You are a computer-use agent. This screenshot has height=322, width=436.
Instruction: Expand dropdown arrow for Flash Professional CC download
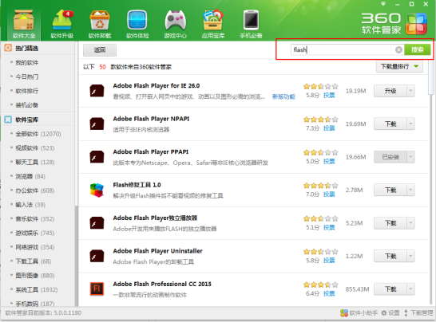(410, 289)
